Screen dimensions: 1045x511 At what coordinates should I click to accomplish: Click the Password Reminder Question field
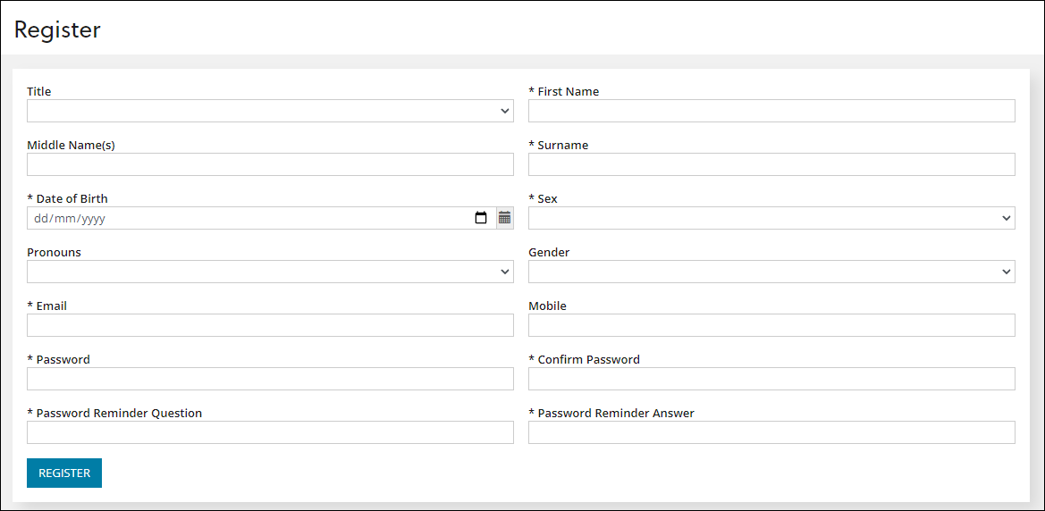(x=270, y=432)
